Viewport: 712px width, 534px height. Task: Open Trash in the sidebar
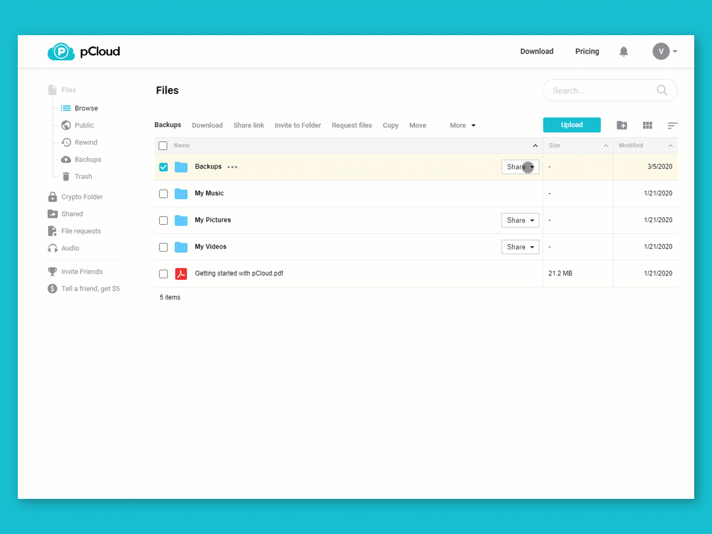tap(83, 177)
